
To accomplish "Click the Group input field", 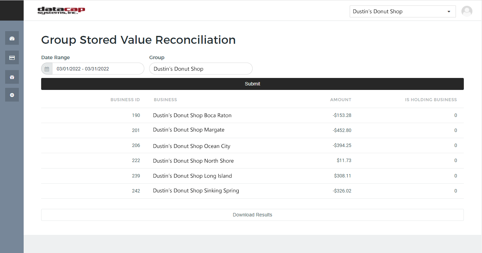I will point(201,69).
